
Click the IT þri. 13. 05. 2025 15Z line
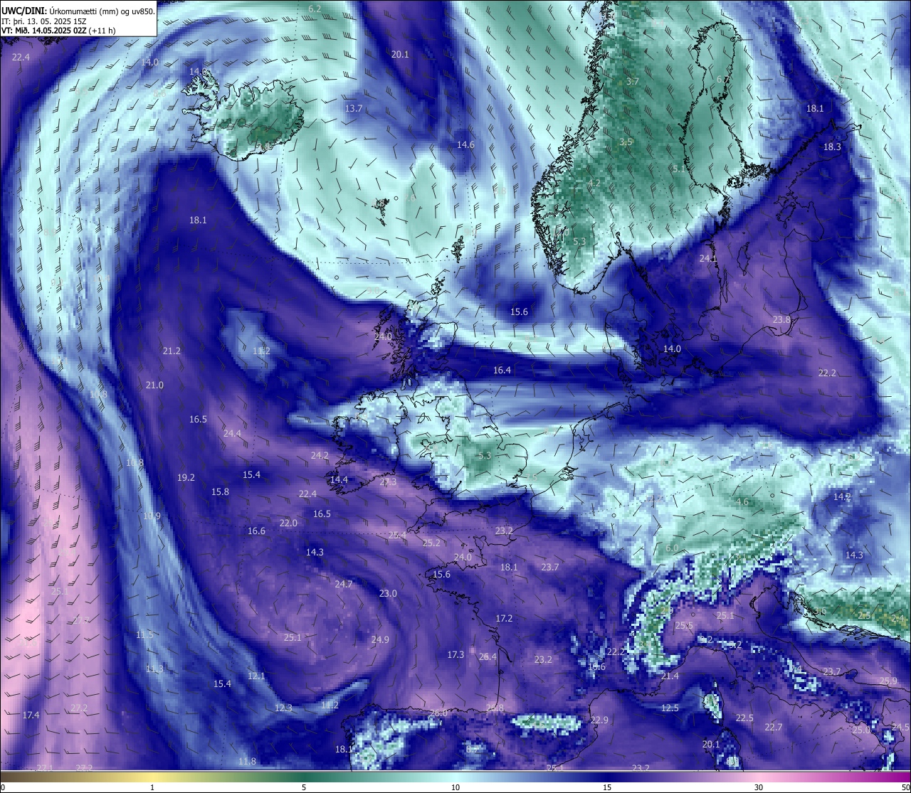44,21
